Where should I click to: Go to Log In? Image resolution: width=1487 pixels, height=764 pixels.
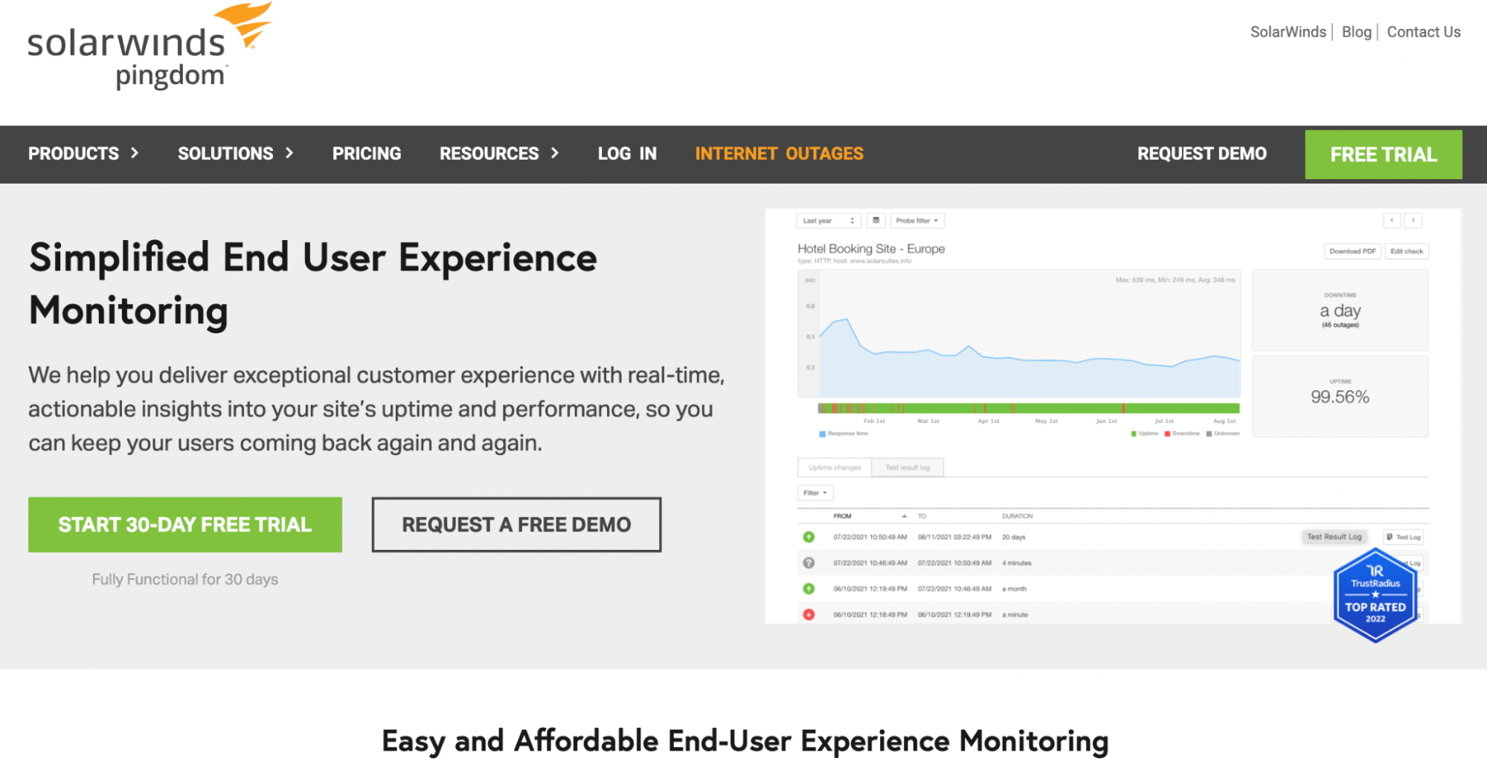[627, 154]
